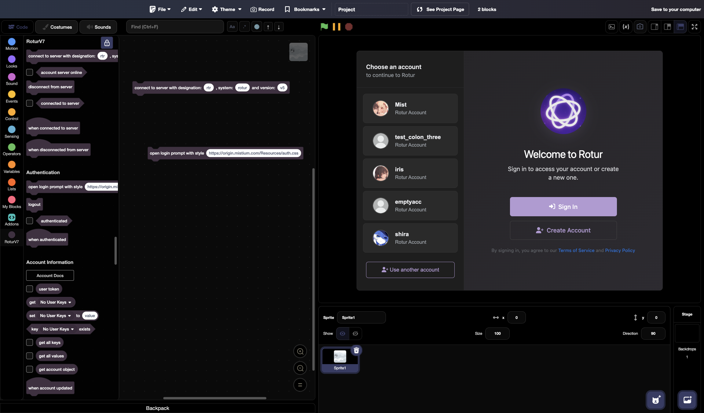Switch to split stage layout icon
704x413 pixels.
(667, 27)
